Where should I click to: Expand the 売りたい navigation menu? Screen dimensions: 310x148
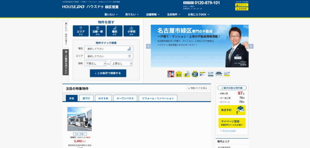tap(132, 14)
